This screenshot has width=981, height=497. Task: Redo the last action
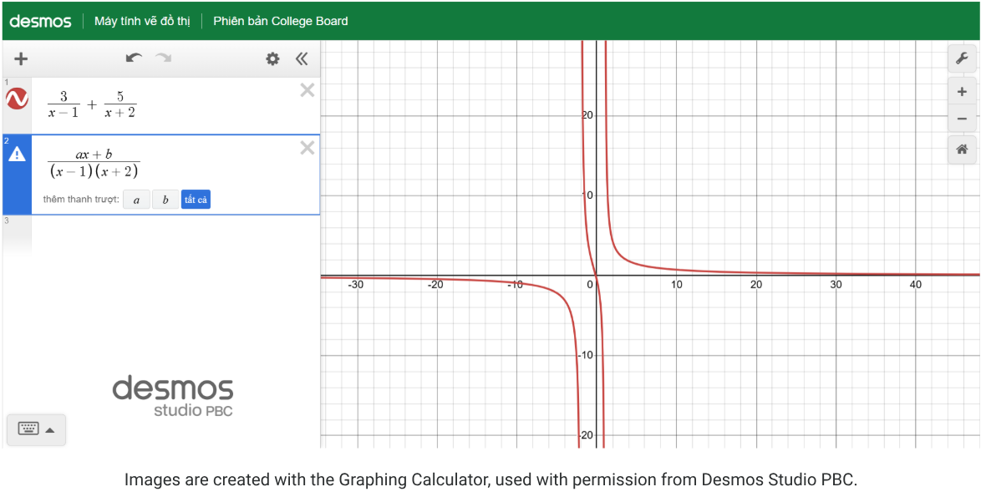click(x=163, y=58)
